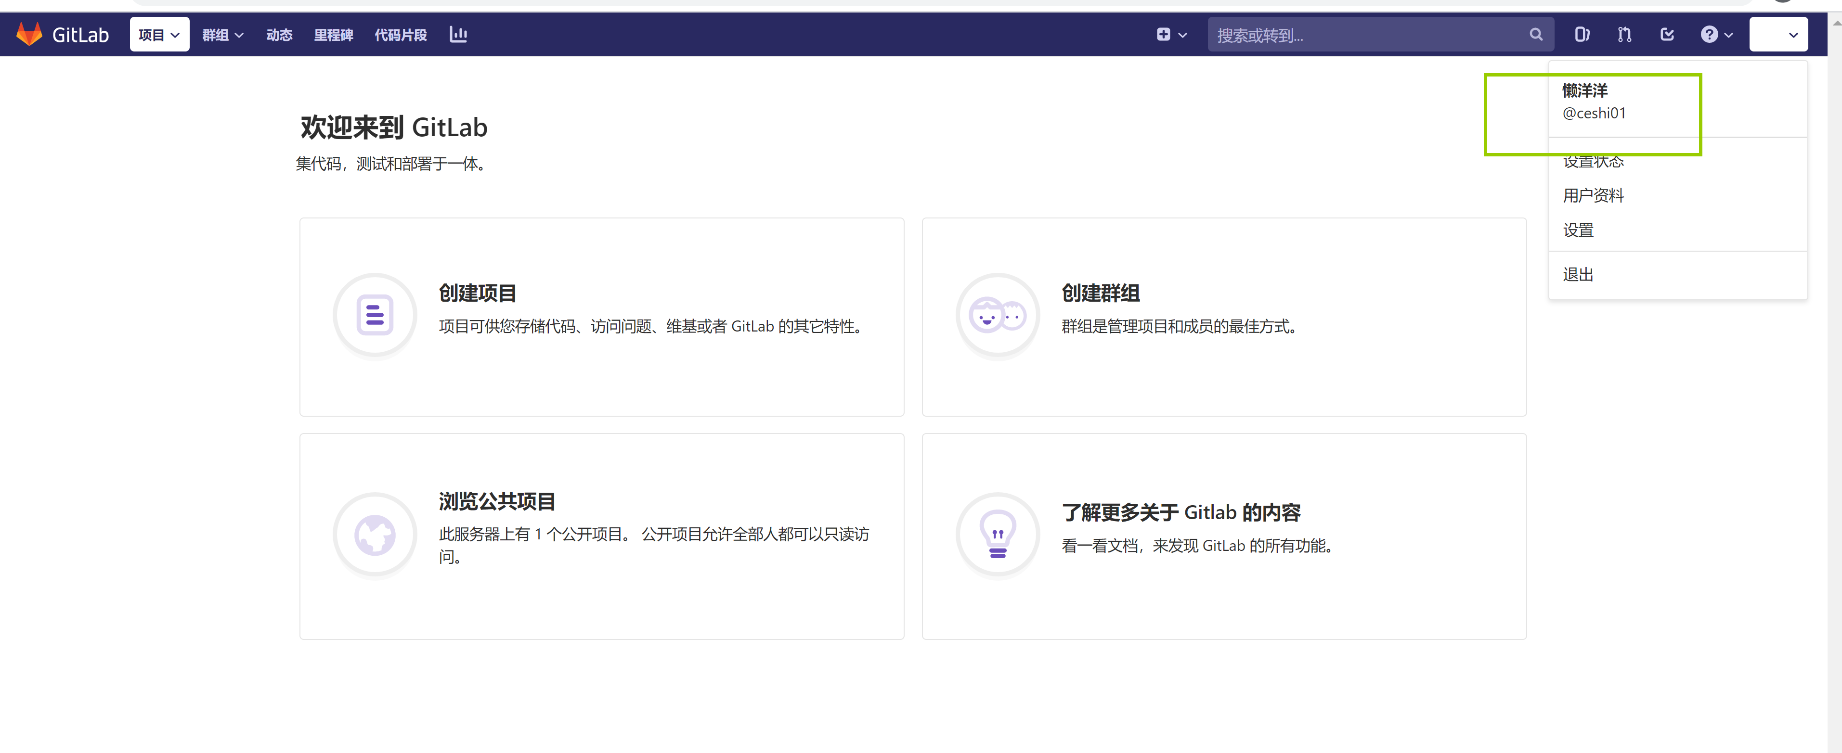Image resolution: width=1842 pixels, height=753 pixels.
Task: Click the search magnifier icon
Action: [1536, 34]
